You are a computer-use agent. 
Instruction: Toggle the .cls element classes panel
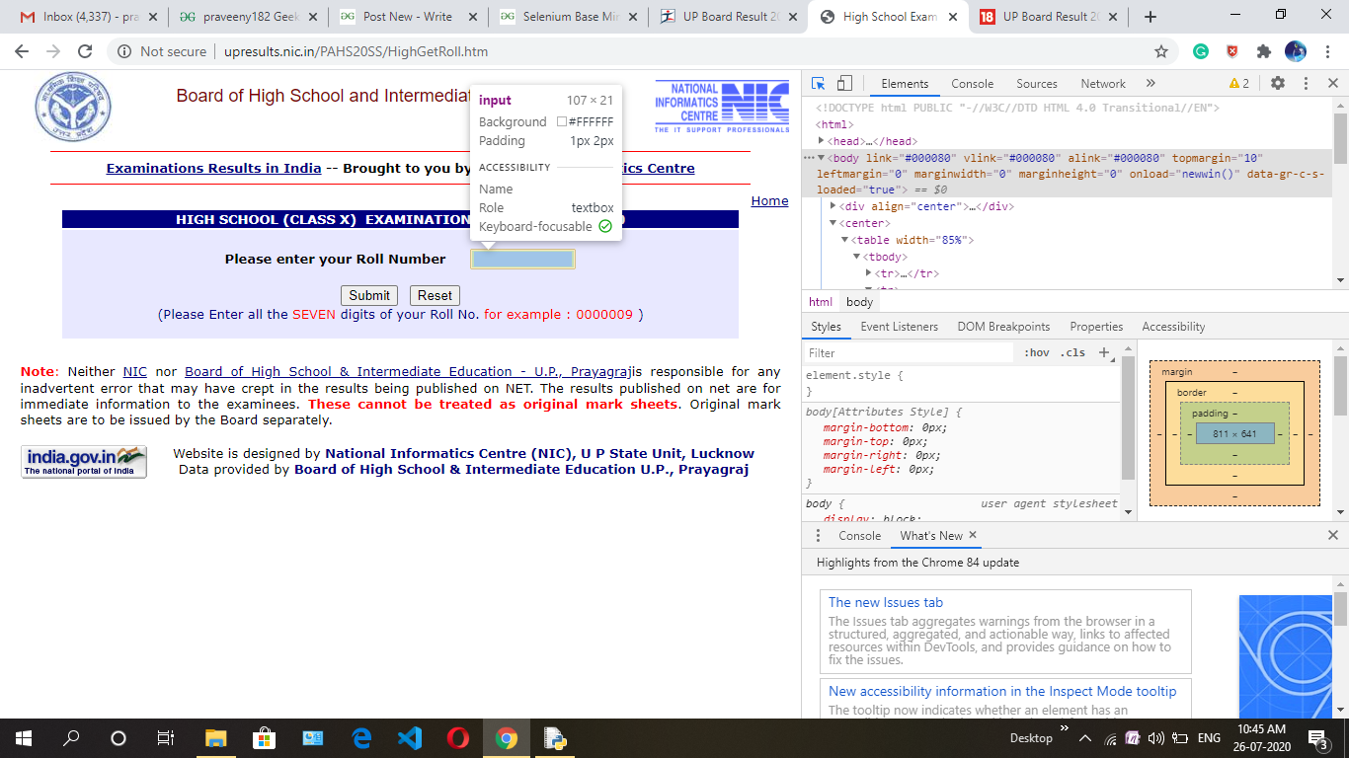[x=1072, y=352]
